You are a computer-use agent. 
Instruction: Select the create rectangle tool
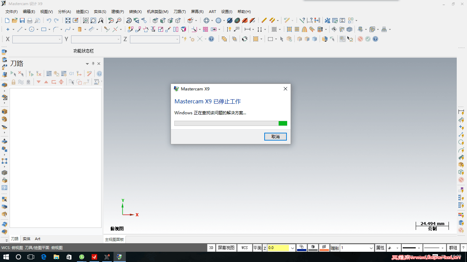44,29
